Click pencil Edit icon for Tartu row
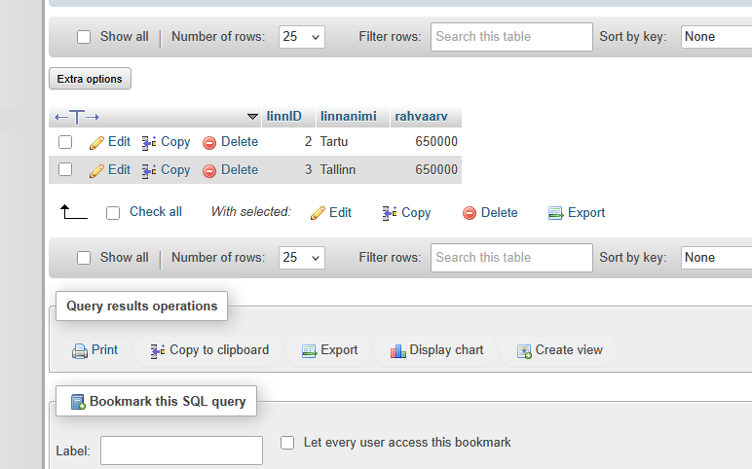The image size is (752, 469). click(x=96, y=142)
